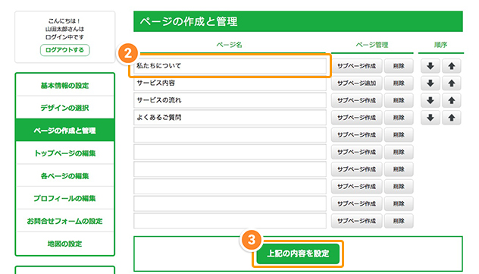Delete the 私たちについて page

(x=399, y=66)
